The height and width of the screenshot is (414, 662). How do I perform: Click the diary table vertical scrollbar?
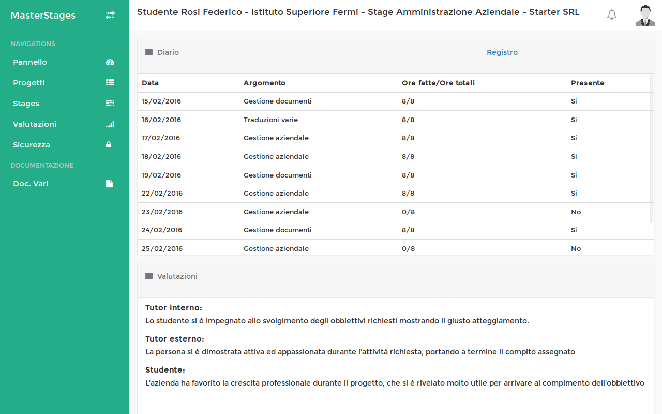coord(651,148)
